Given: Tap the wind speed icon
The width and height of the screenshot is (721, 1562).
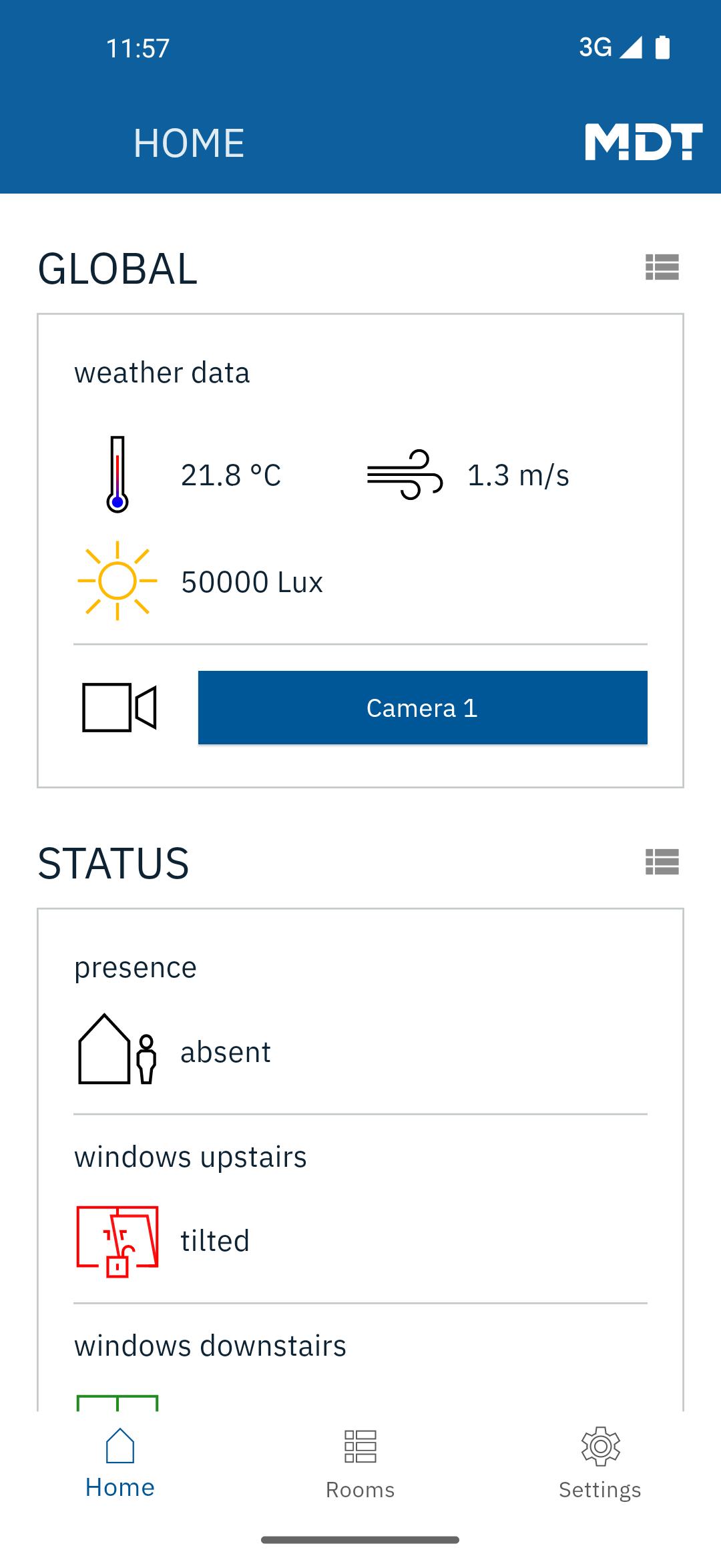Looking at the screenshot, I should coord(405,475).
